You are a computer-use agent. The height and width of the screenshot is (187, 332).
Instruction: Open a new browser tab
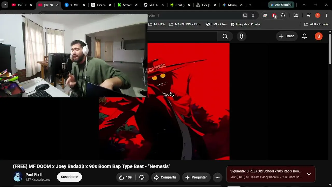[x=250, y=5]
